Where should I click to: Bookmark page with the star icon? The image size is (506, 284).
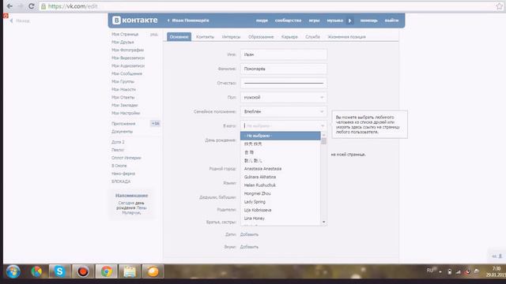point(499,6)
